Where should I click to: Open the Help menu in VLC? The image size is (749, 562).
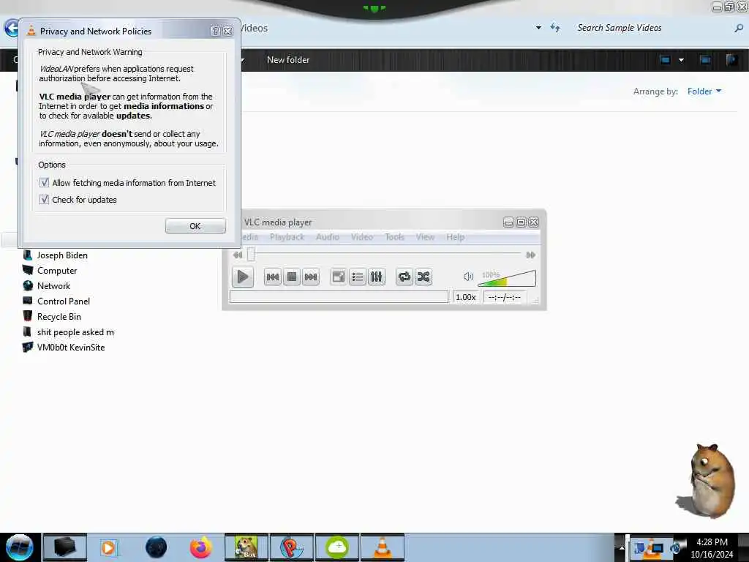(455, 237)
